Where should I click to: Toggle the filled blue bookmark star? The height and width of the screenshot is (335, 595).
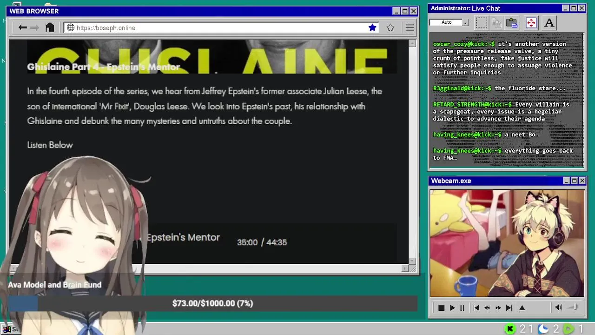pos(372,28)
